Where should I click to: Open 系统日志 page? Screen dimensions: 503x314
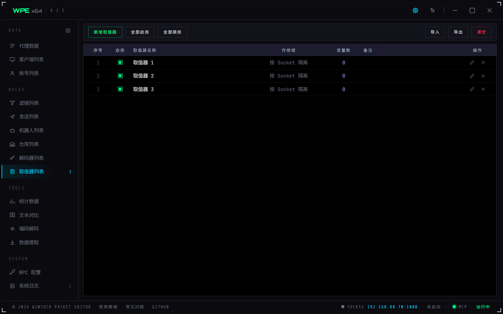(x=40, y=286)
